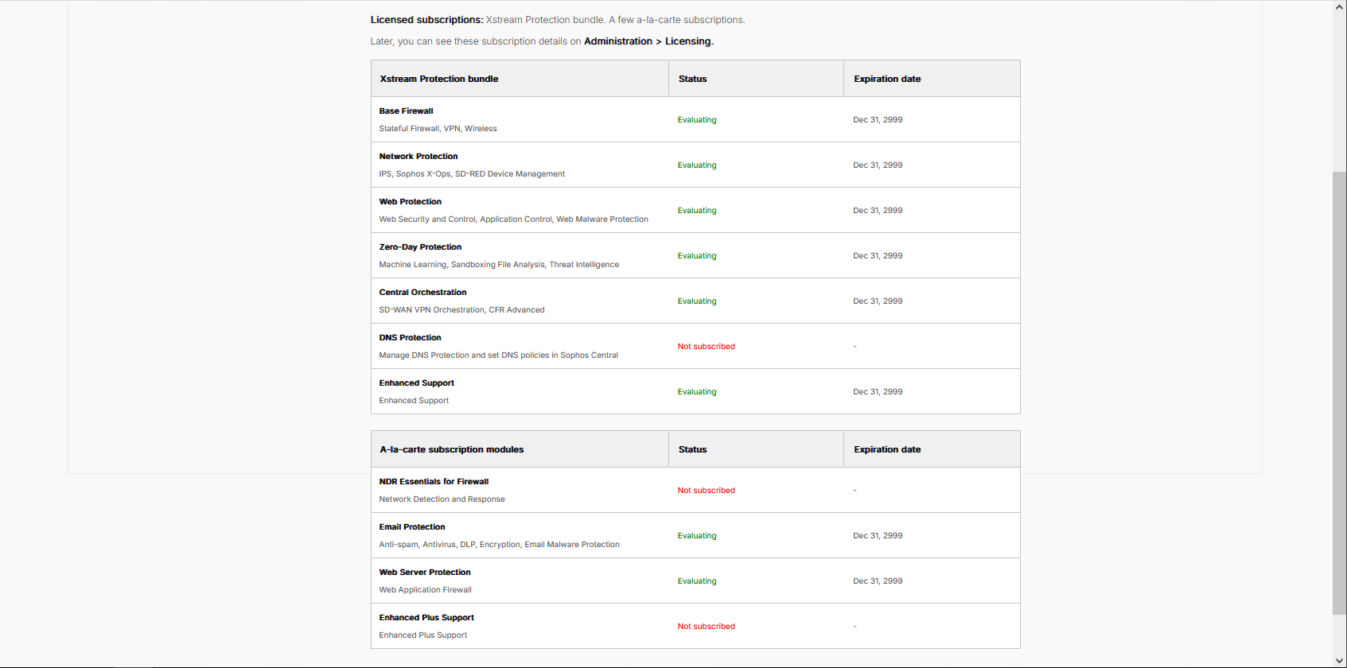Select the Email Protection module title

point(412,527)
